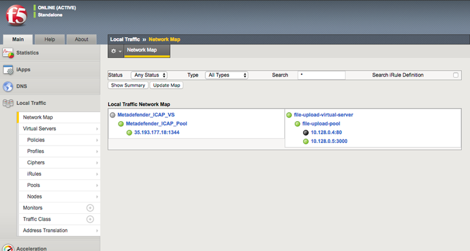Open the Metadefender_ICAP_VS link
470x251 pixels.
tap(145, 115)
